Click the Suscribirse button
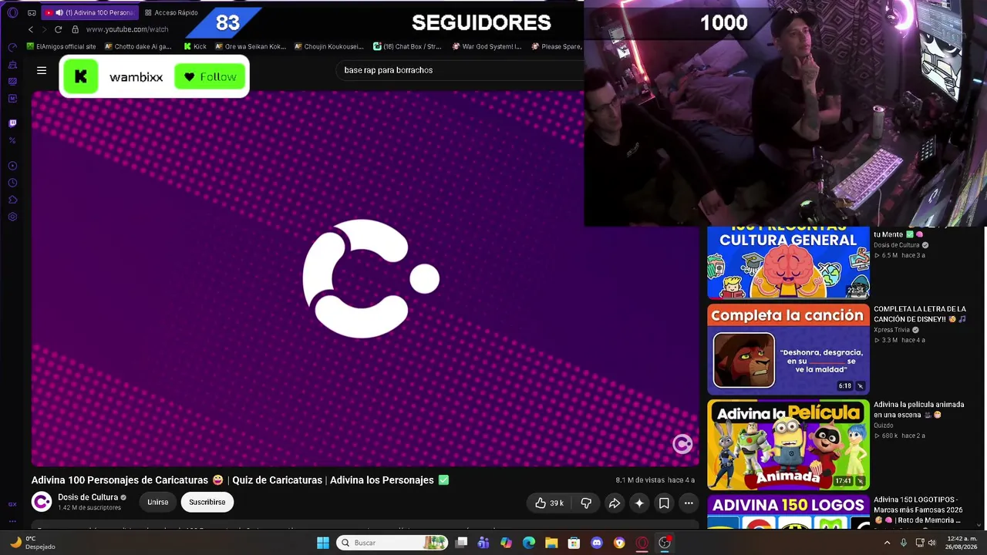 point(207,502)
